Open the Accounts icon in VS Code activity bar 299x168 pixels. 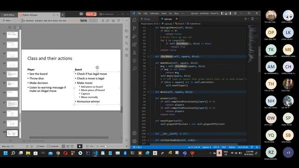pos(135,133)
